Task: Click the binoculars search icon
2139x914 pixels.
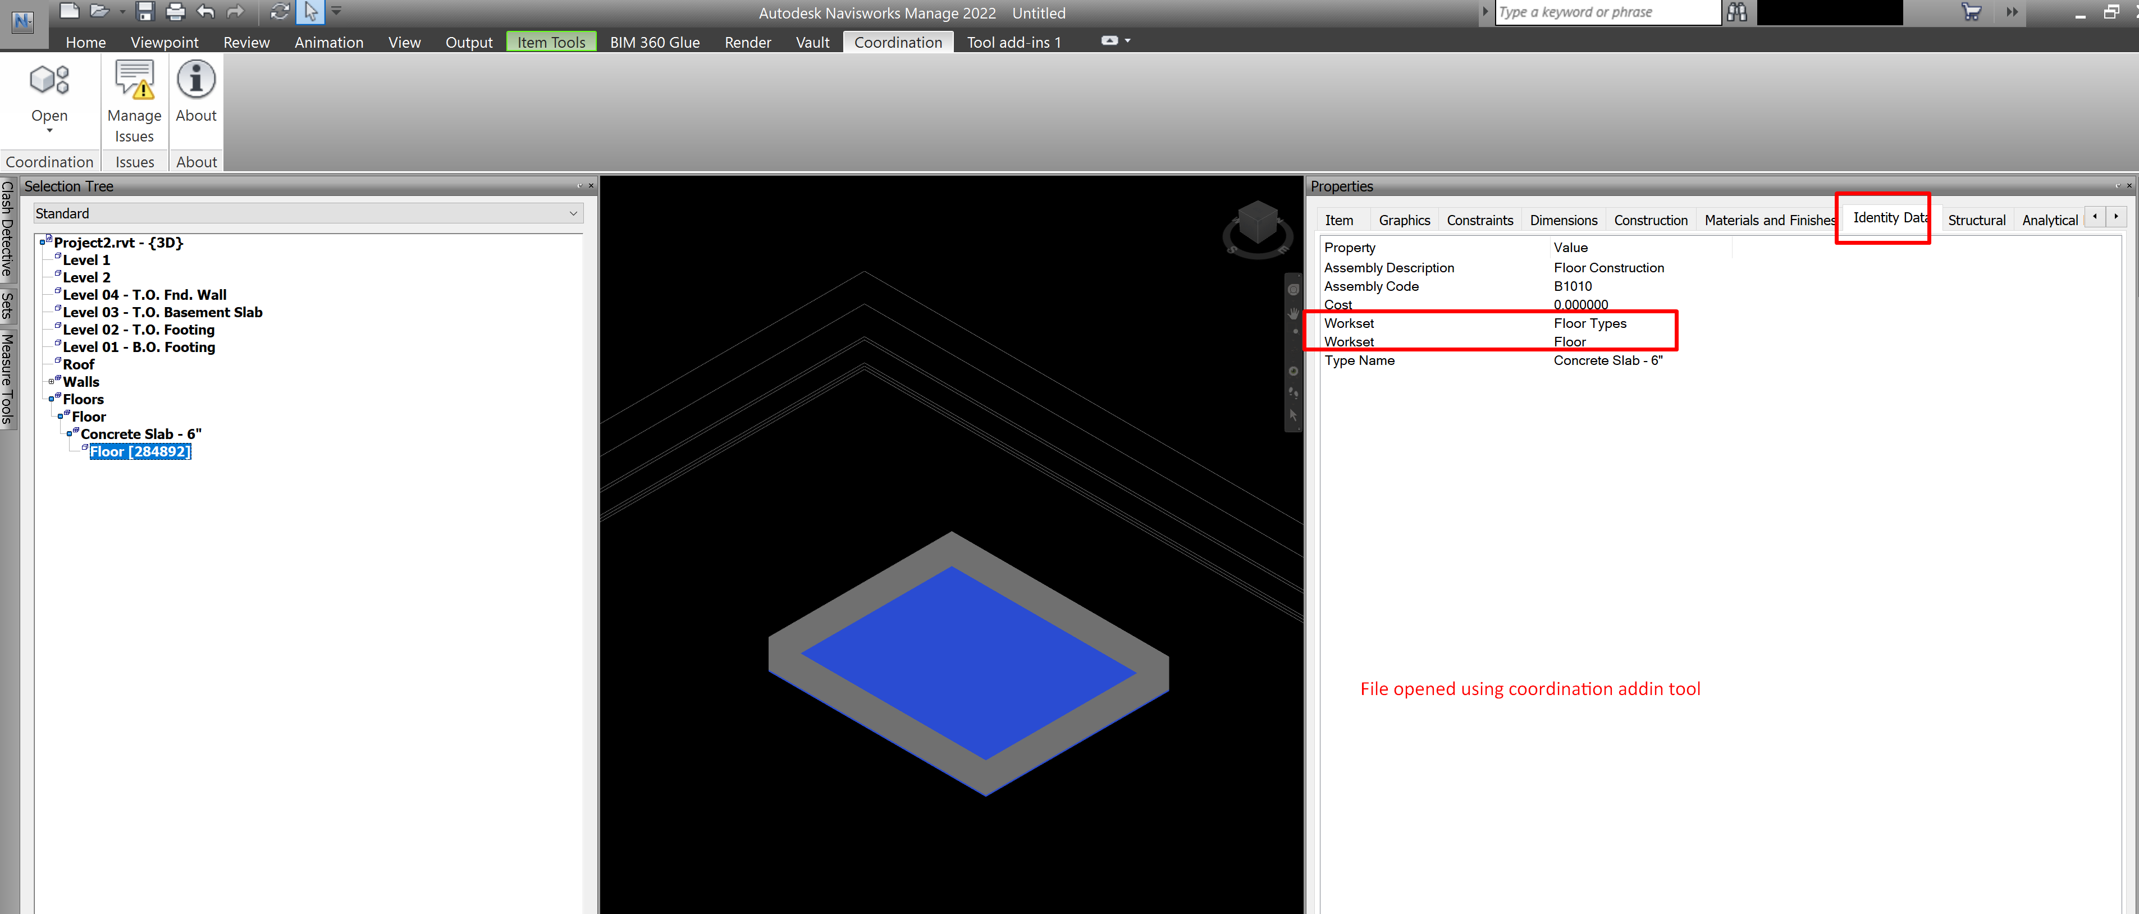Action: coord(1736,12)
